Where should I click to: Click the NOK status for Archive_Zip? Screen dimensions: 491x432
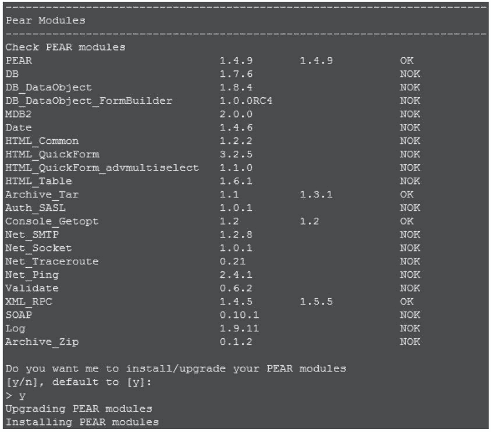pos(410,342)
